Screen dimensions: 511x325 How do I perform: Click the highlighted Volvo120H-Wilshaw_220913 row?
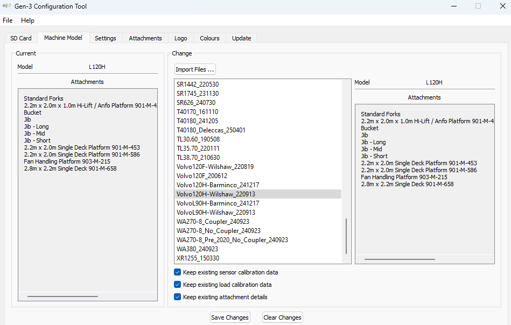coord(258,194)
